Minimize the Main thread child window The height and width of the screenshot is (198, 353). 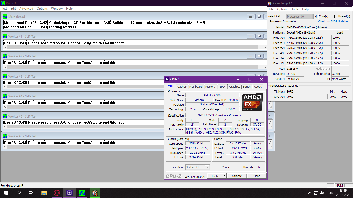pyautogui.click(x=250, y=16)
